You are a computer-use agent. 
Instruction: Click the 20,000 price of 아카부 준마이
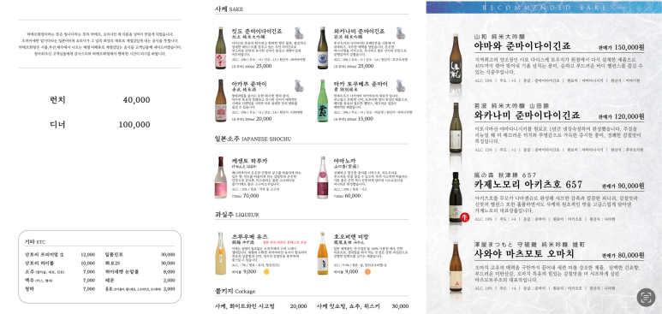click(264, 119)
